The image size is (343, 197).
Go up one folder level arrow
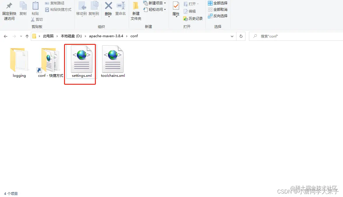[27, 36]
